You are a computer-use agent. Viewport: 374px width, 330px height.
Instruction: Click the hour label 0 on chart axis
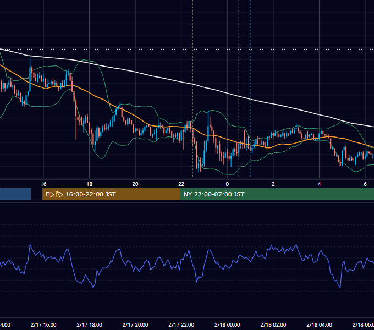pos(227,184)
